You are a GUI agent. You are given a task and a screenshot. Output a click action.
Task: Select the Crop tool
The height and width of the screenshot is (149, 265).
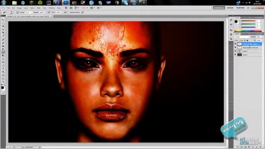[x=3, y=33]
